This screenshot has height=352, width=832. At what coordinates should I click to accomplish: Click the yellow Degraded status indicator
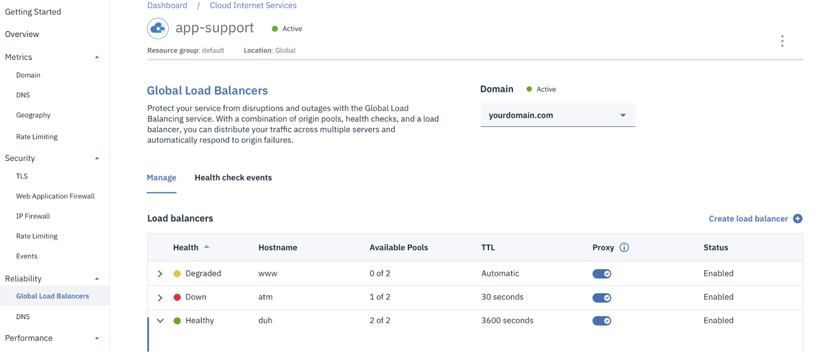tap(177, 274)
